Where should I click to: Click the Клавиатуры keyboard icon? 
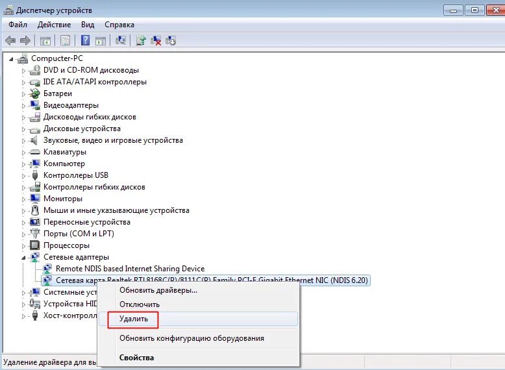35,152
